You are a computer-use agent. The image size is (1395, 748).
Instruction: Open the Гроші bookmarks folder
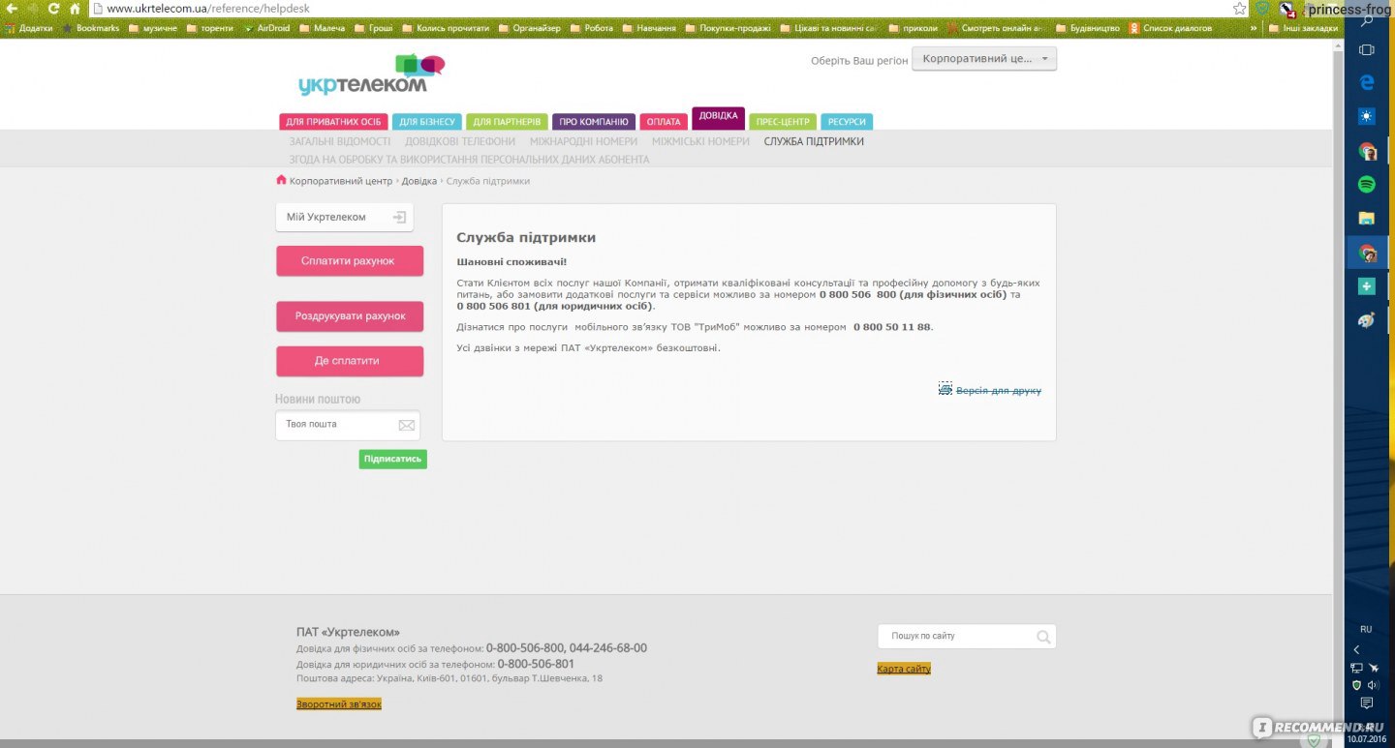click(373, 28)
